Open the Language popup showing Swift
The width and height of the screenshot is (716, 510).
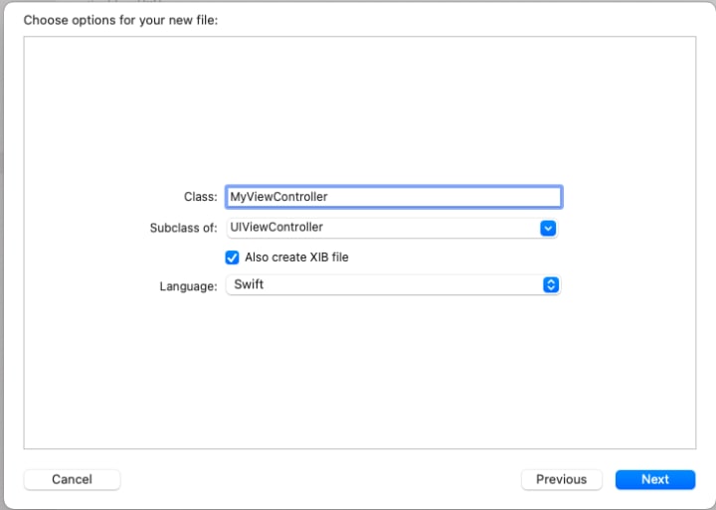click(393, 285)
